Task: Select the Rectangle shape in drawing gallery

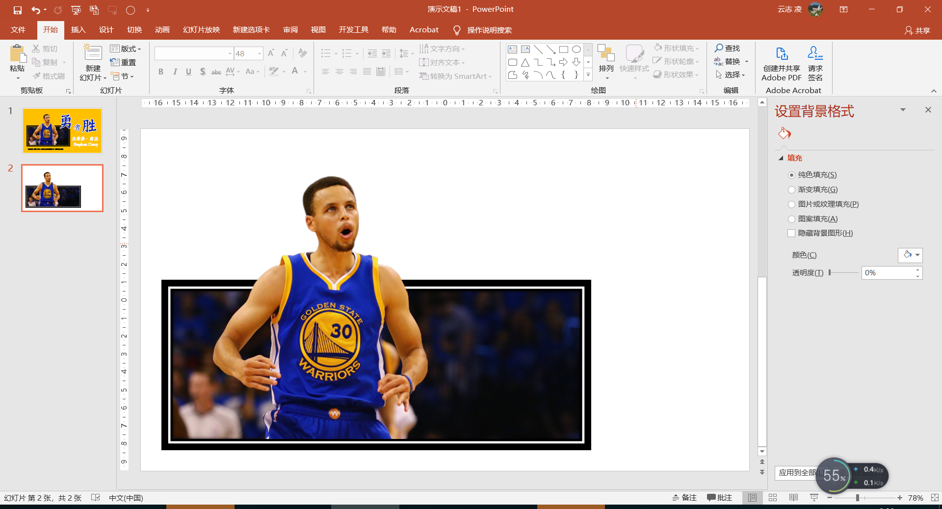Action: pyautogui.click(x=564, y=49)
